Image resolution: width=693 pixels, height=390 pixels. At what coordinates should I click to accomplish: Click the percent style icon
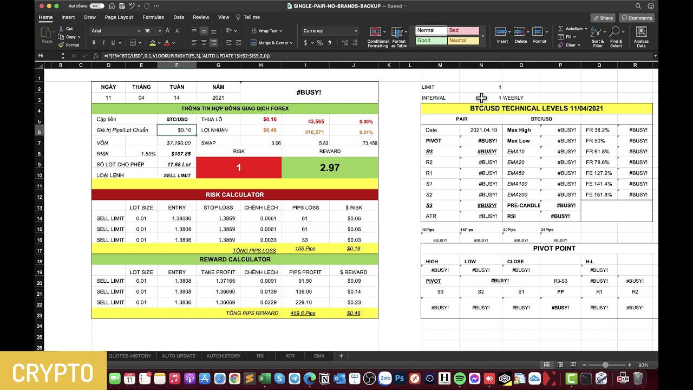pos(320,43)
